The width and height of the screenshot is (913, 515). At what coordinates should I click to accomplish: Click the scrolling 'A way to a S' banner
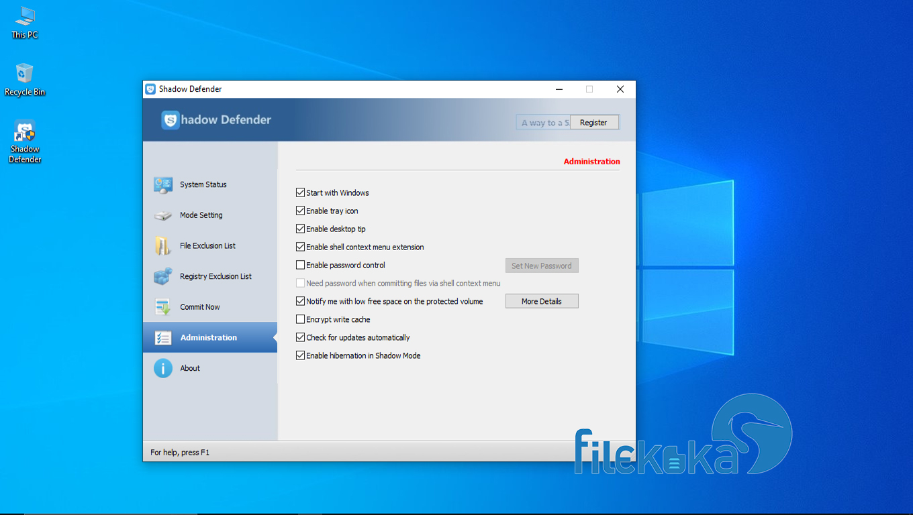click(544, 123)
